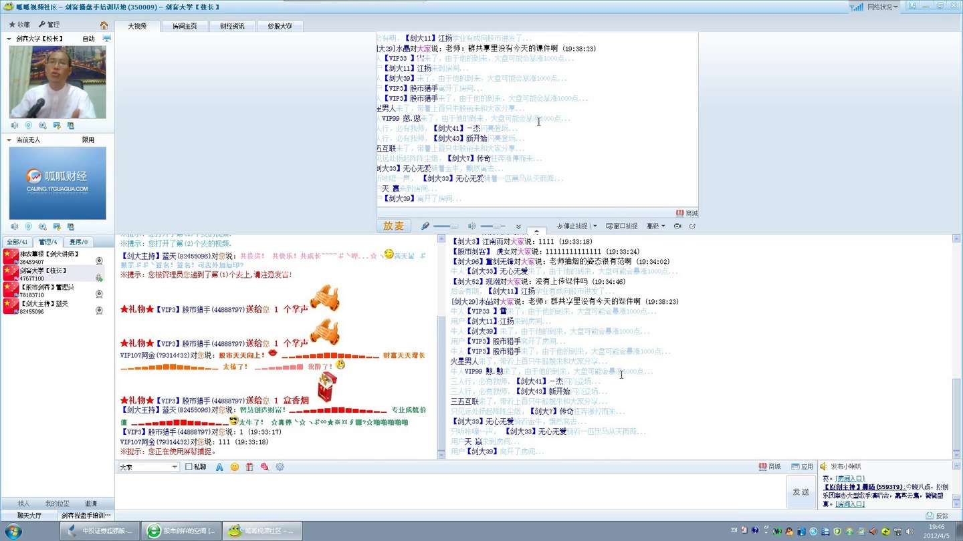Open the emoticon smiley picker
963x541 pixels.
coord(235,467)
